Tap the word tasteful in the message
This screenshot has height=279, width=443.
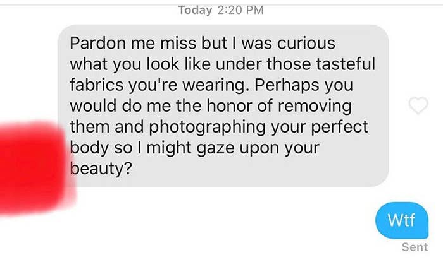(346, 64)
